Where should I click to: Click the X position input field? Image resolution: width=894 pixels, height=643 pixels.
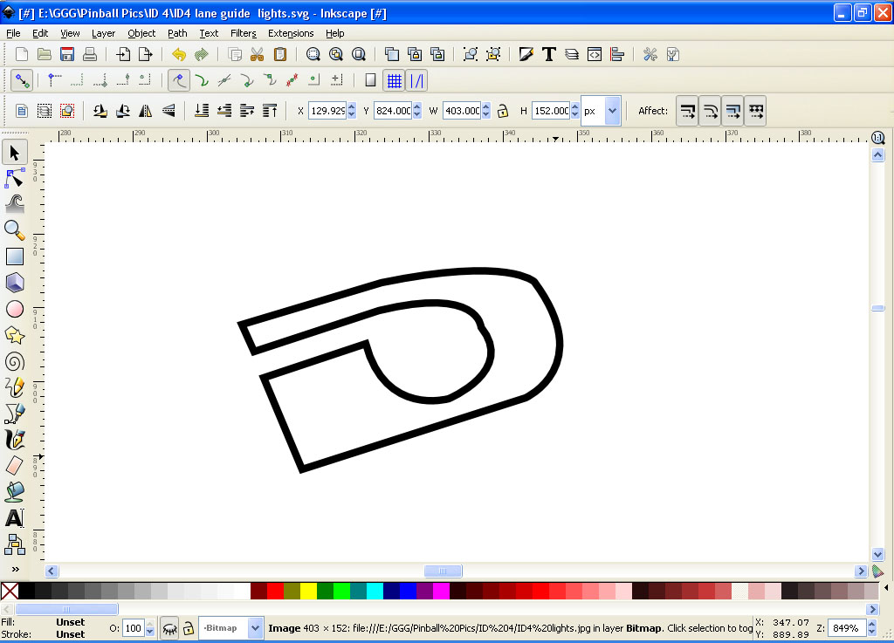click(327, 111)
